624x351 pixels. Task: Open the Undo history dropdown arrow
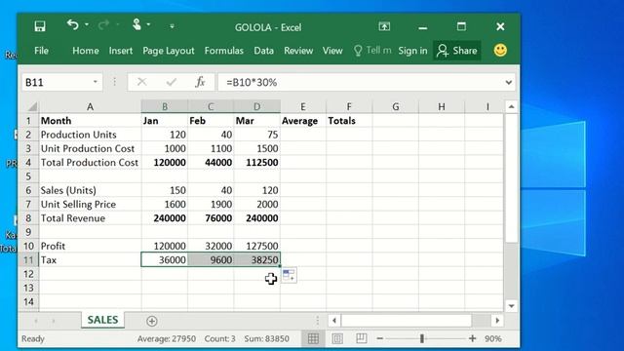pyautogui.click(x=87, y=25)
